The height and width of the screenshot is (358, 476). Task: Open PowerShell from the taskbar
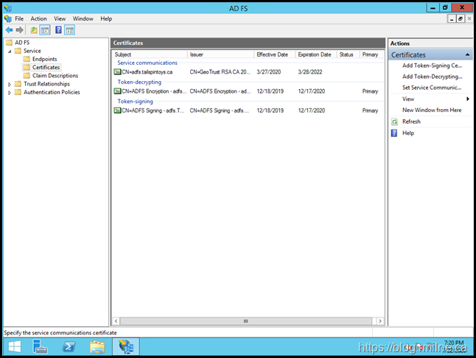pos(69,347)
